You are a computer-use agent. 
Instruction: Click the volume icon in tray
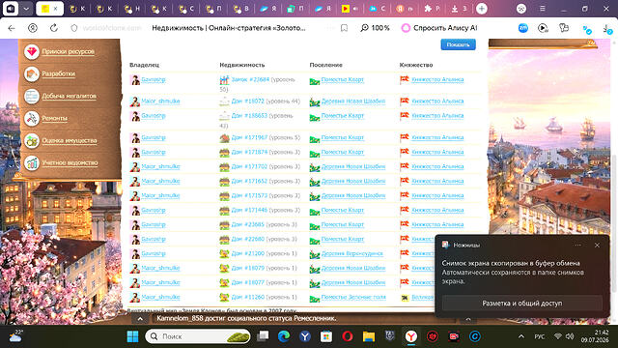[x=570, y=336]
